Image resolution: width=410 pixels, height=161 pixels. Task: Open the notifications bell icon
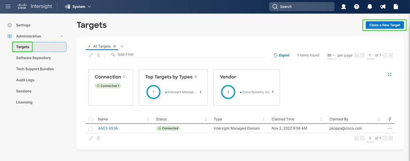click(x=370, y=7)
